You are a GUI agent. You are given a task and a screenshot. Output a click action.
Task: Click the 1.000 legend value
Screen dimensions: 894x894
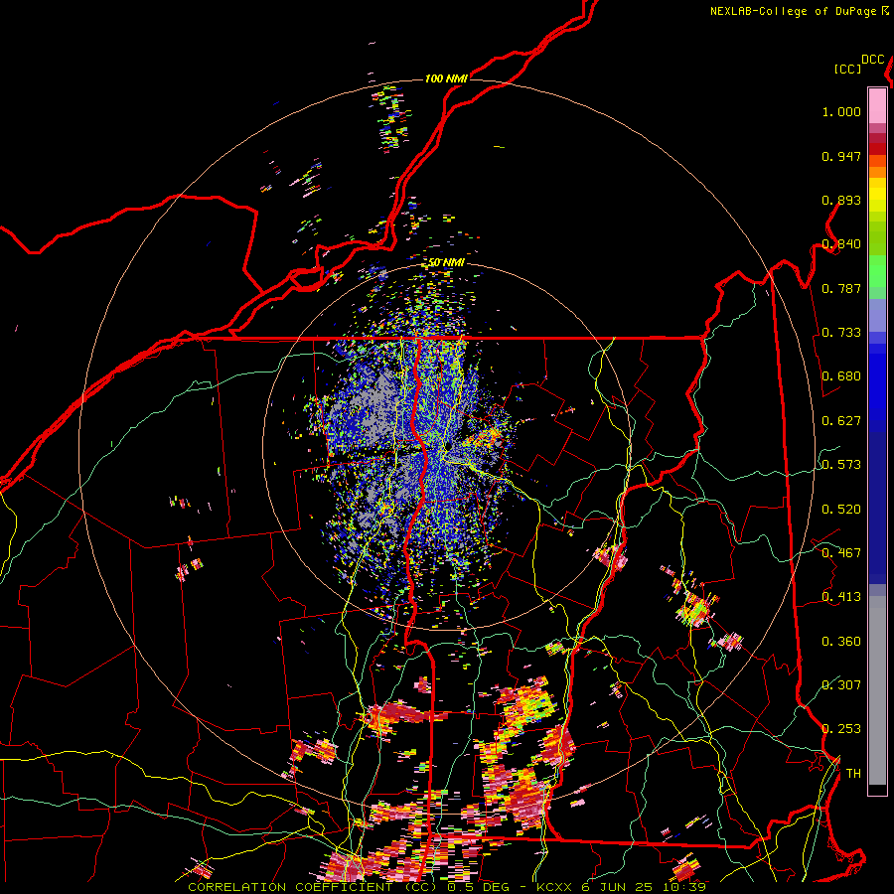tap(841, 111)
